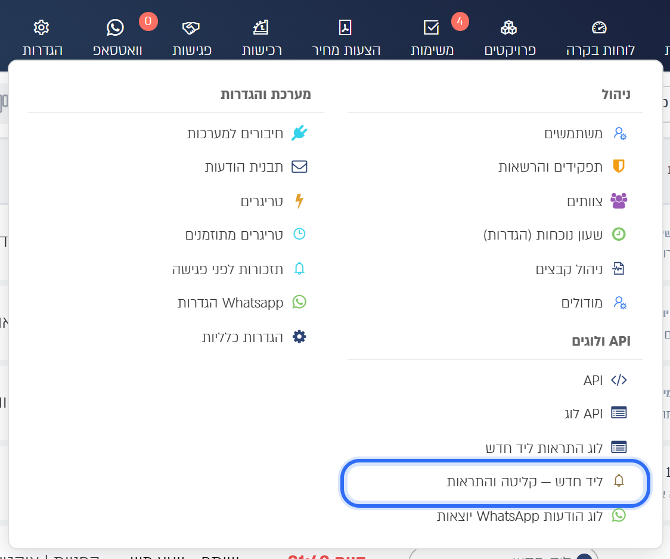Click the clock icon for טריגרים מתוזמנים
This screenshot has height=559, width=670.
(x=300, y=234)
